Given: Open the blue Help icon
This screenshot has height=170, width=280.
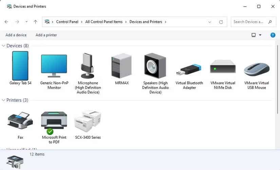Looking at the screenshot, I should (273, 35).
